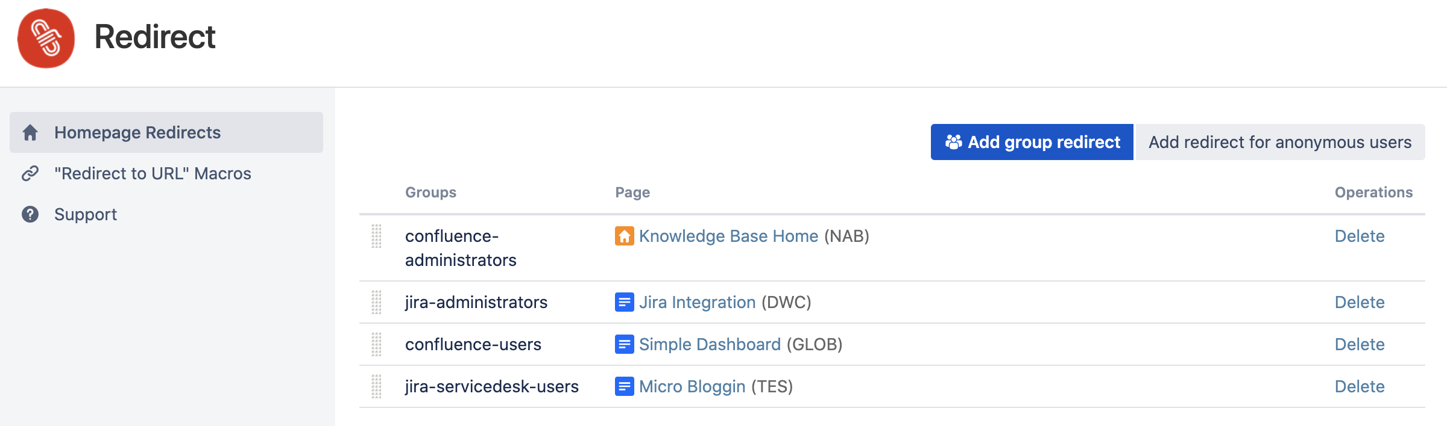
Task: Click the chain link icon in sidebar
Action: (x=30, y=173)
